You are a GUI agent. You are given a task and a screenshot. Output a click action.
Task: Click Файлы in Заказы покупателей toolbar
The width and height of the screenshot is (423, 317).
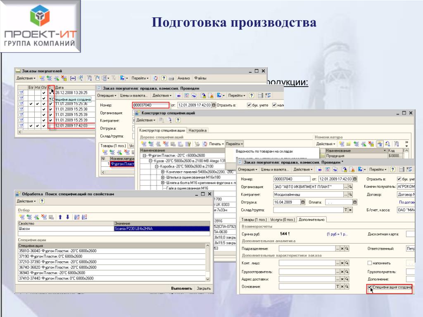point(200,78)
